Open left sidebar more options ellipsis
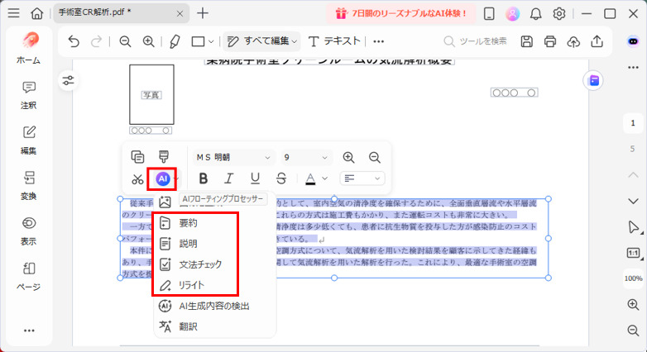Viewport: 647px width, 352px height. pos(29,331)
